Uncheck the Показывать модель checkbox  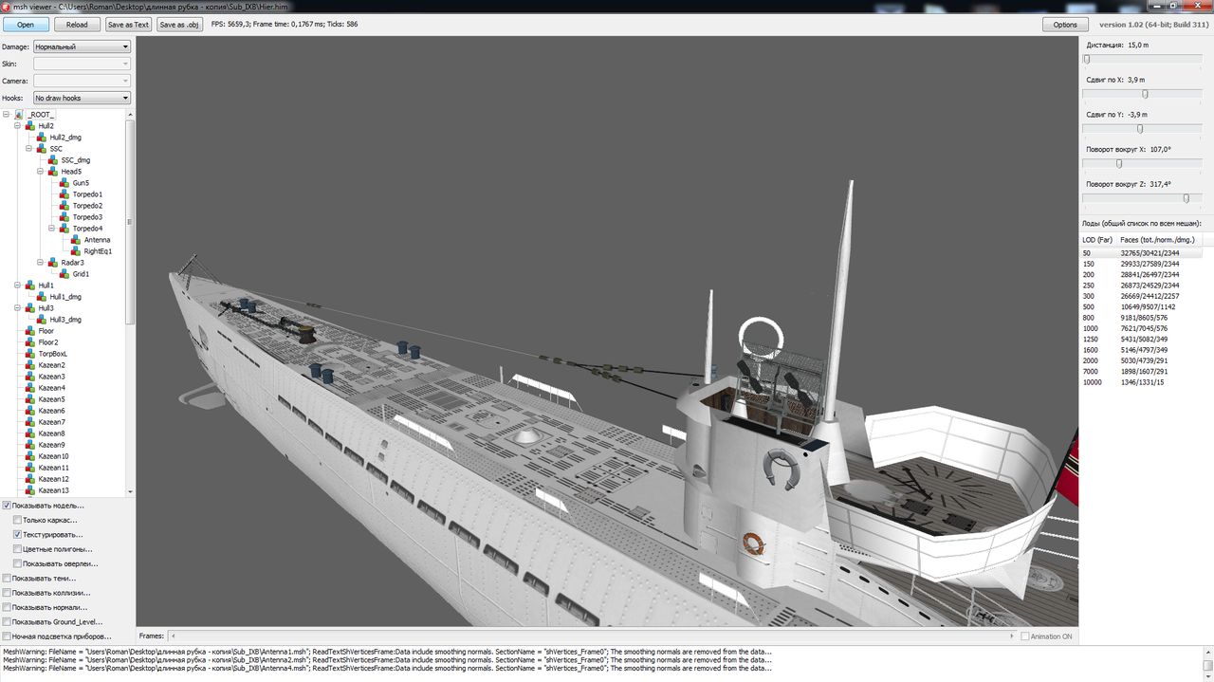coord(7,506)
